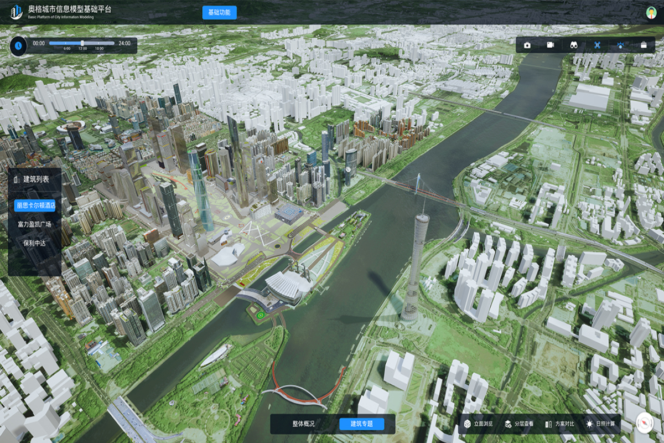
Task: Click the blue sunrise lighting icon
Action: 620,45
